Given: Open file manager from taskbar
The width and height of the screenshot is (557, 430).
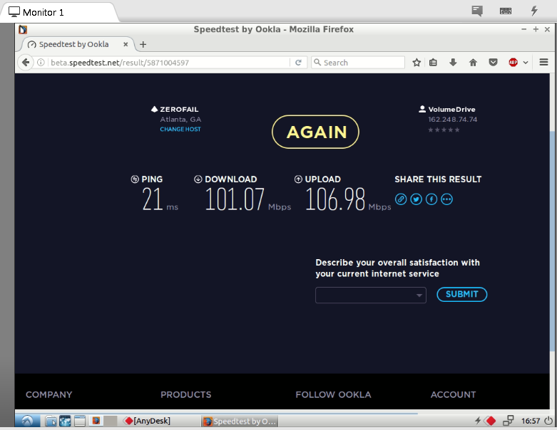Looking at the screenshot, I should click(51, 421).
